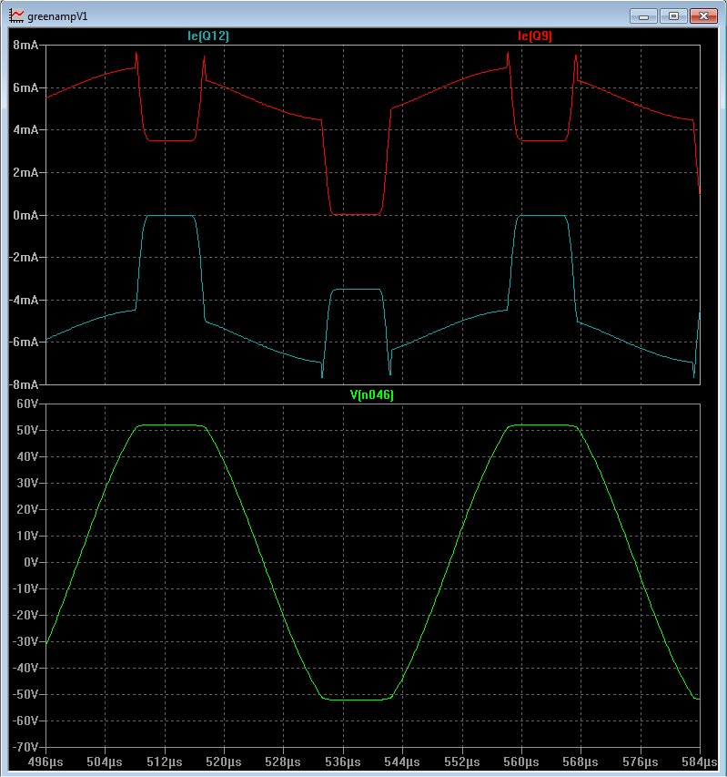Screen dimensions: 727x777
Task: Click the Ie(Q12) trace label
Action: 208,36
